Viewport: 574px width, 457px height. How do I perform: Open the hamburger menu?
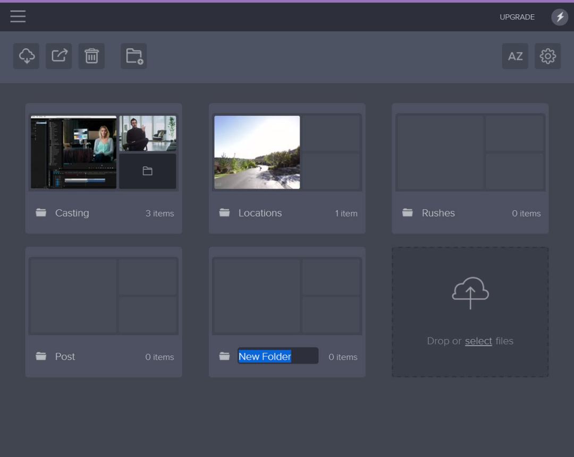pos(18,16)
